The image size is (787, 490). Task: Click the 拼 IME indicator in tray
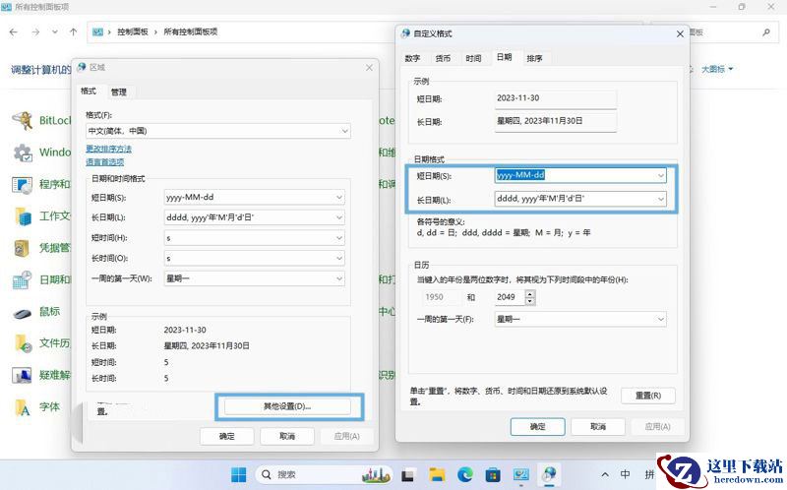click(649, 474)
